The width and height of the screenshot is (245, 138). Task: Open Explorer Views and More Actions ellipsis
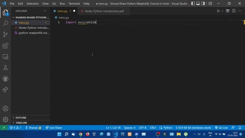point(45,11)
